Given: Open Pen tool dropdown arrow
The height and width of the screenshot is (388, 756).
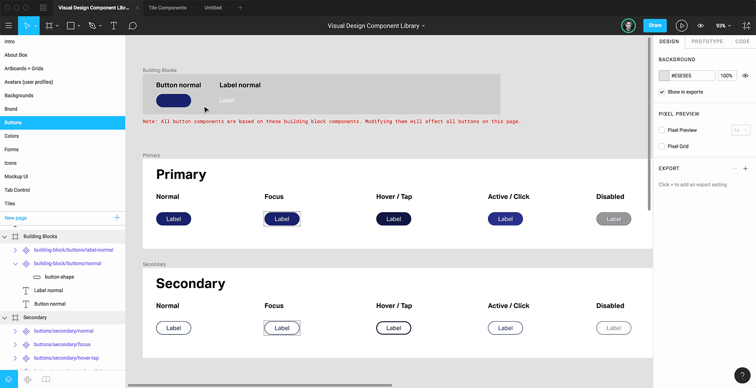Looking at the screenshot, I should pos(100,26).
